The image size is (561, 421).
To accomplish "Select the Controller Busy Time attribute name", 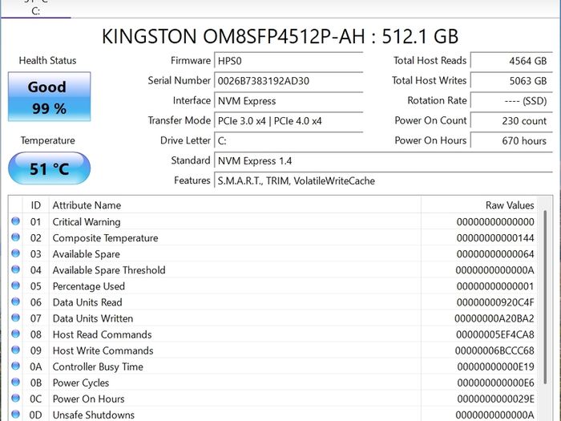I will click(x=98, y=367).
